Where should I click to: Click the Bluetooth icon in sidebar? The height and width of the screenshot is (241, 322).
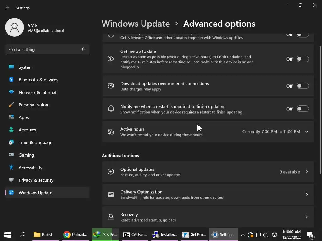pyautogui.click(x=11, y=79)
